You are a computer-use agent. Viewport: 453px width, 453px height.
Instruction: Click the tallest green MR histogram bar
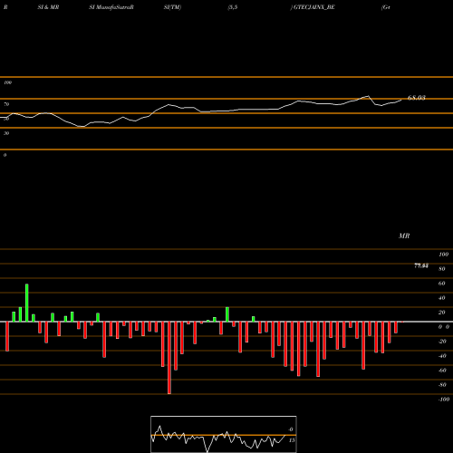pos(27,303)
